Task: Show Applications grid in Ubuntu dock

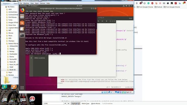Action: (22, 88)
